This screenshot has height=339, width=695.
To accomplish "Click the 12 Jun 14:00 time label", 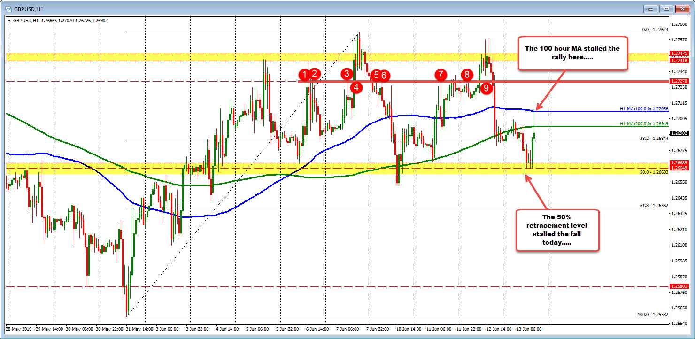I will coord(500,330).
